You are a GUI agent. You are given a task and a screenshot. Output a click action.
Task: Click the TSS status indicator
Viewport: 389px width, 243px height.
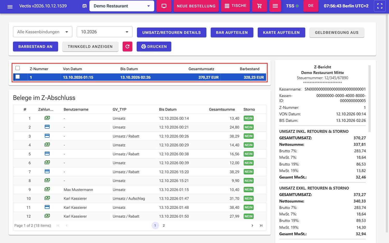click(292, 6)
